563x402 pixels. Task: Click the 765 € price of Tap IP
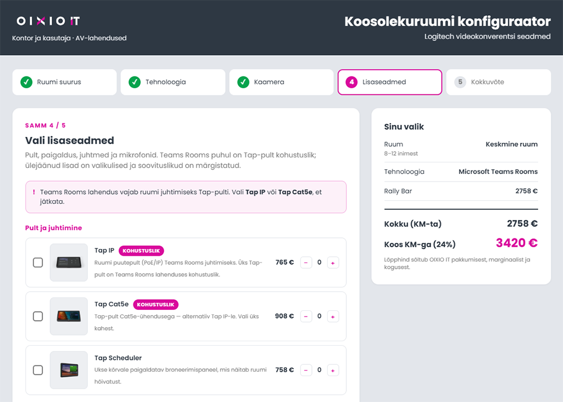pos(284,263)
